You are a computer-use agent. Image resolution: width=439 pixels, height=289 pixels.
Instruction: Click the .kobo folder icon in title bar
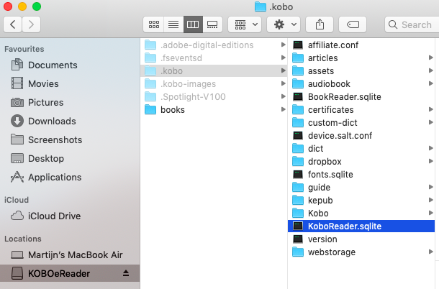pyautogui.click(x=260, y=6)
